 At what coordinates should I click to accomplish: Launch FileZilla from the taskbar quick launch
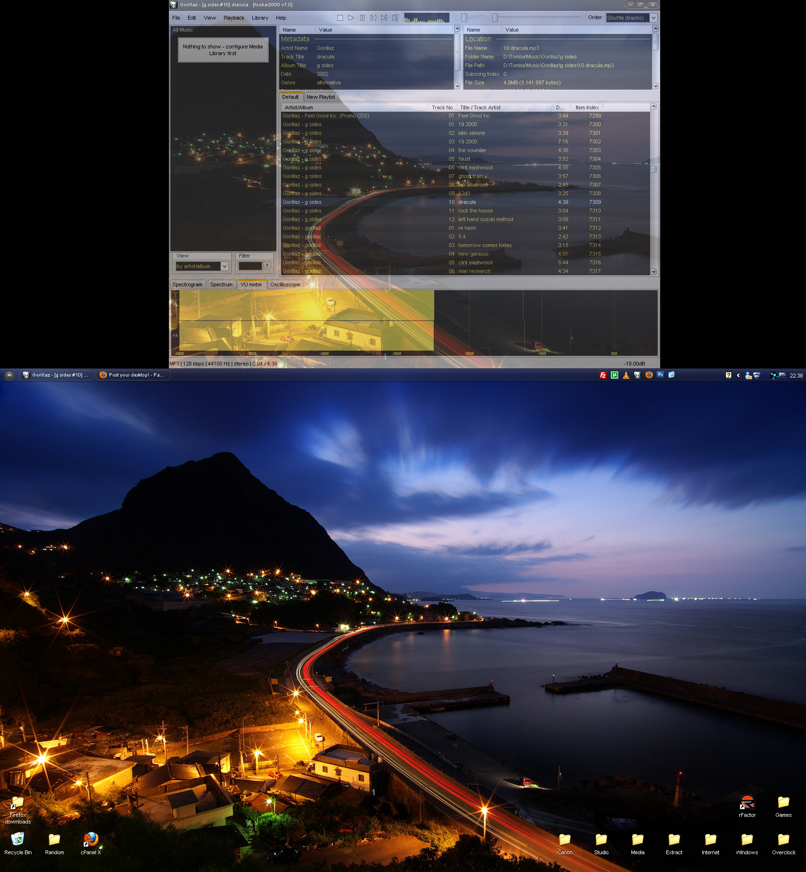(x=603, y=375)
